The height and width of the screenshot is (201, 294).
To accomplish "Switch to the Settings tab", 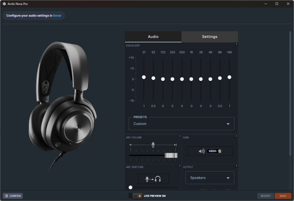I will (x=210, y=37).
